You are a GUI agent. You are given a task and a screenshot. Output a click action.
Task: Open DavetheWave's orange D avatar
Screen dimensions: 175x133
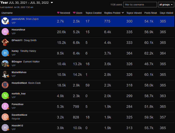pos(5,117)
